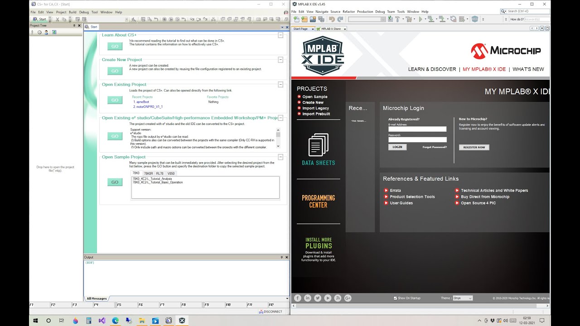Click the YouTube icon on MPLAB start page
Viewport: 580px width, 326px height.
pos(328,298)
